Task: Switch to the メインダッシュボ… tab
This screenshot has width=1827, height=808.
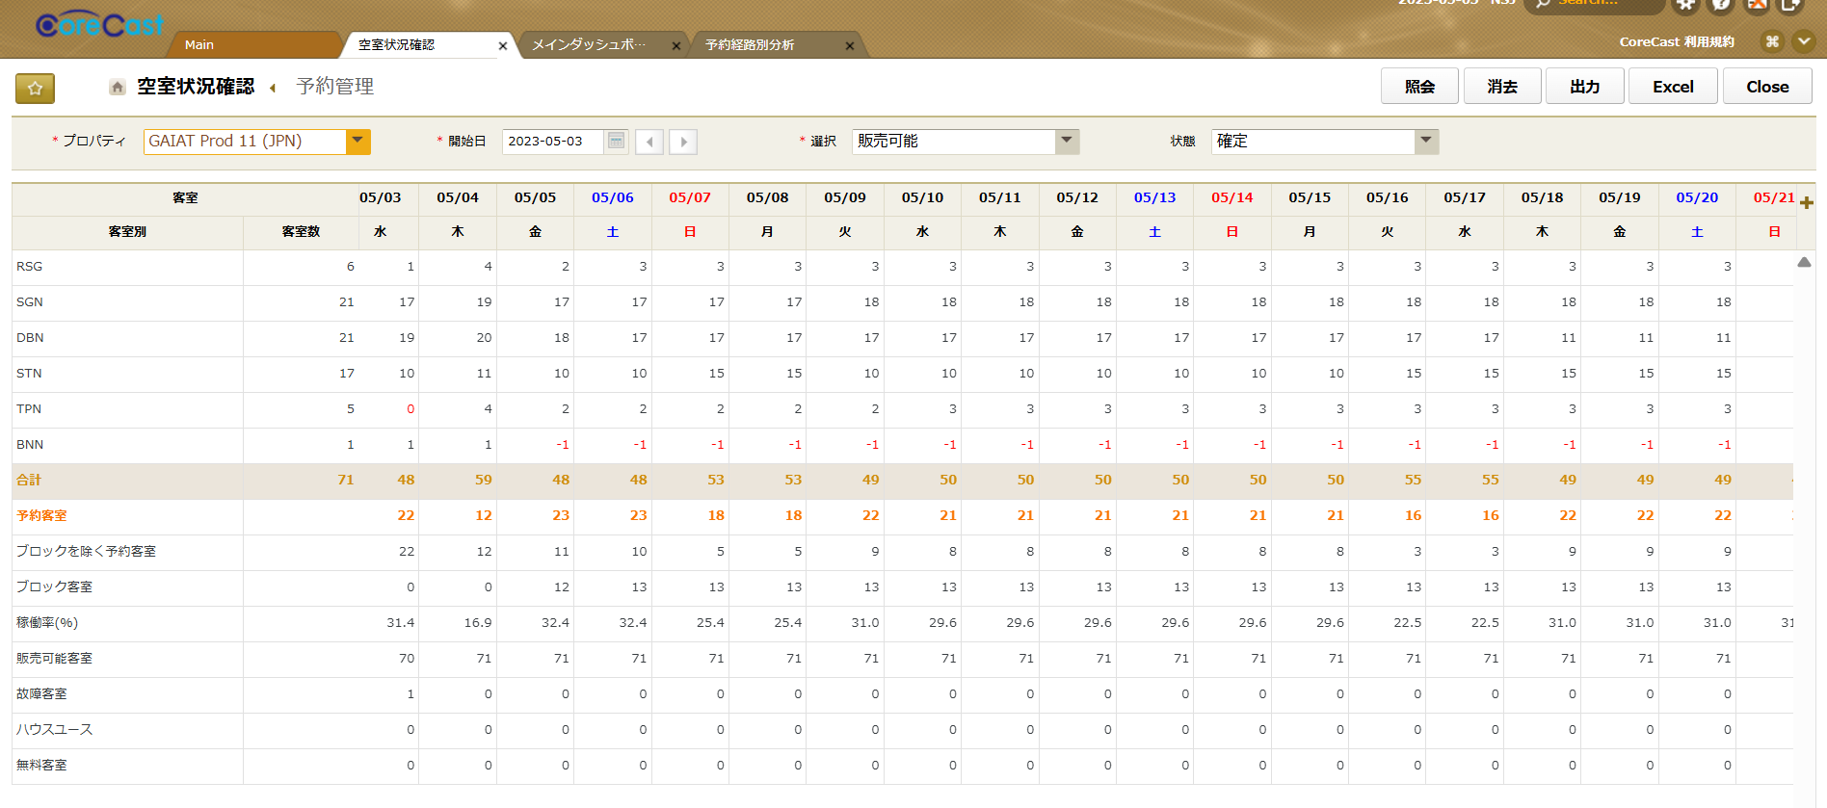Action: pos(589,45)
